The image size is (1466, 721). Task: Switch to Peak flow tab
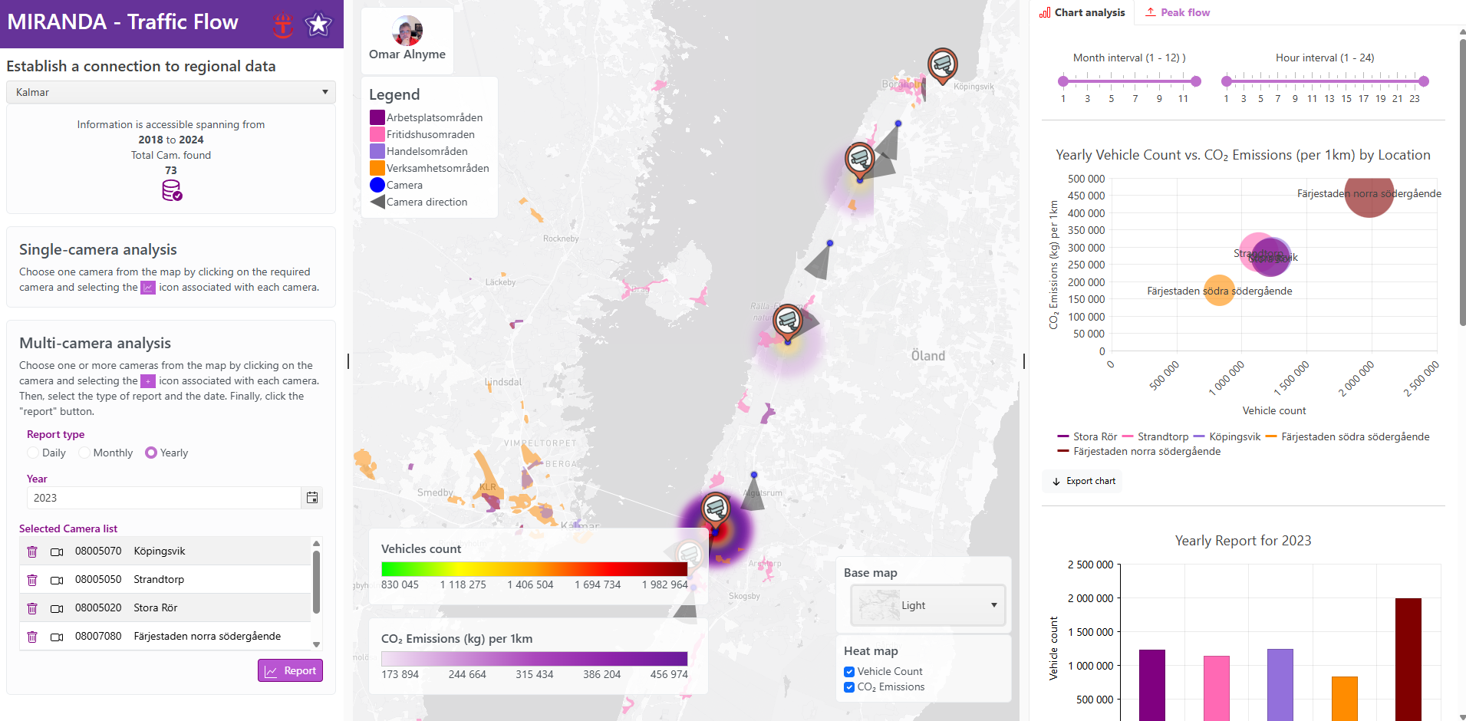coord(1178,12)
